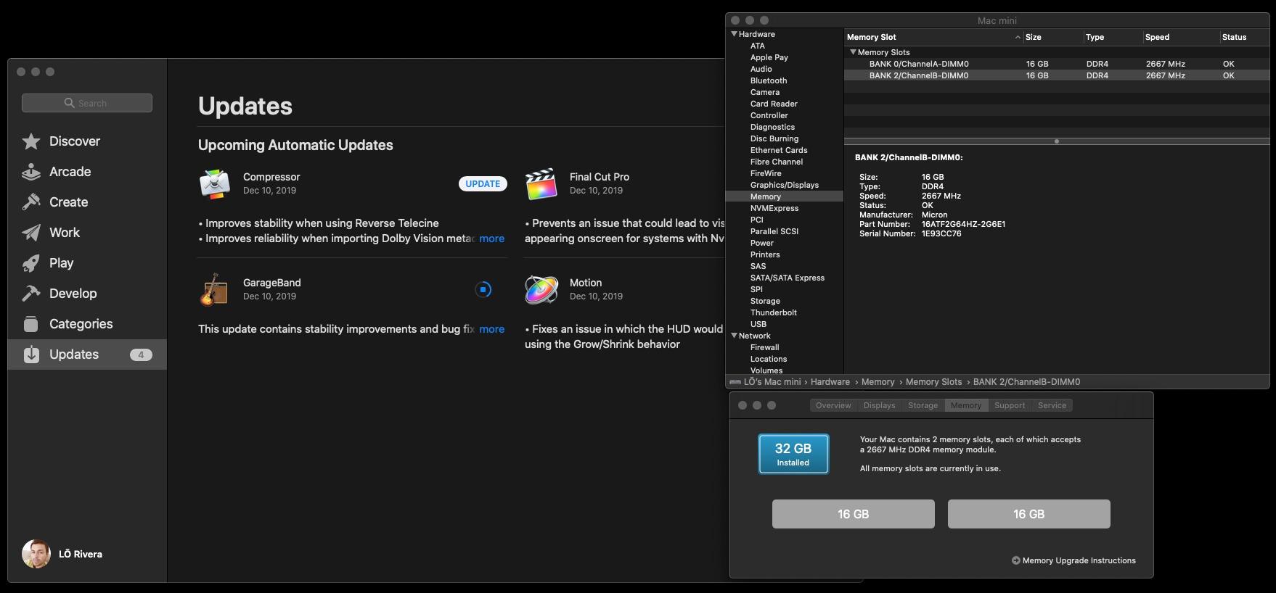Click LŌ Rivera's account avatar
This screenshot has width=1276, height=593.
click(36, 554)
